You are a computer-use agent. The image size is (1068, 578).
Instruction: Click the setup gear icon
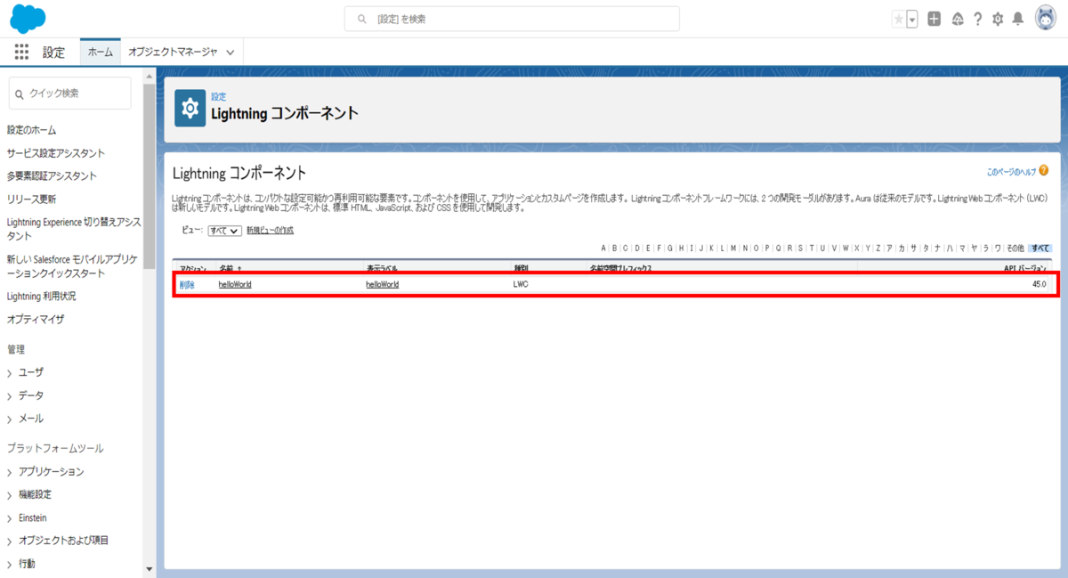pos(998,18)
